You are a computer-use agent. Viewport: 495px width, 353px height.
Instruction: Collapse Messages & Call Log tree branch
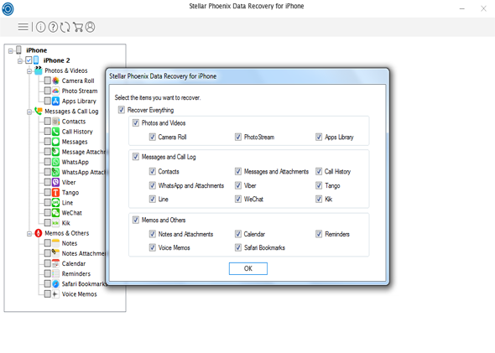(x=29, y=112)
